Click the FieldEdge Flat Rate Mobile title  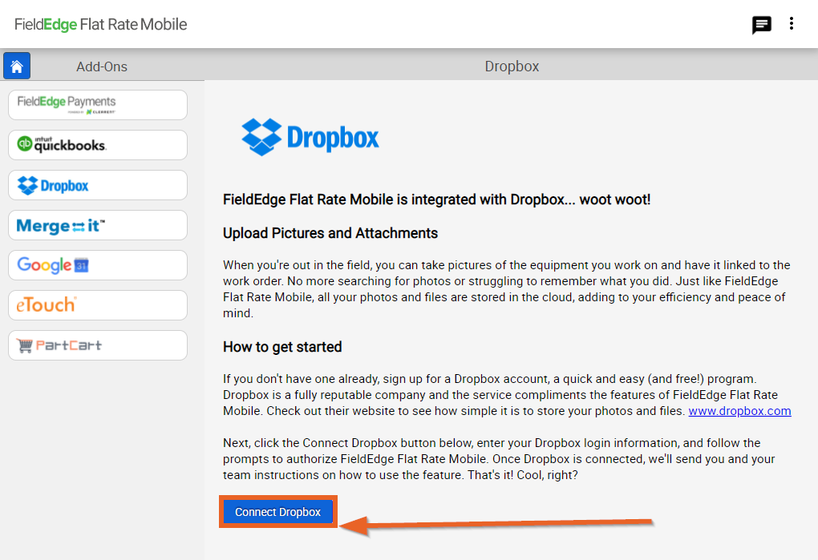[99, 24]
